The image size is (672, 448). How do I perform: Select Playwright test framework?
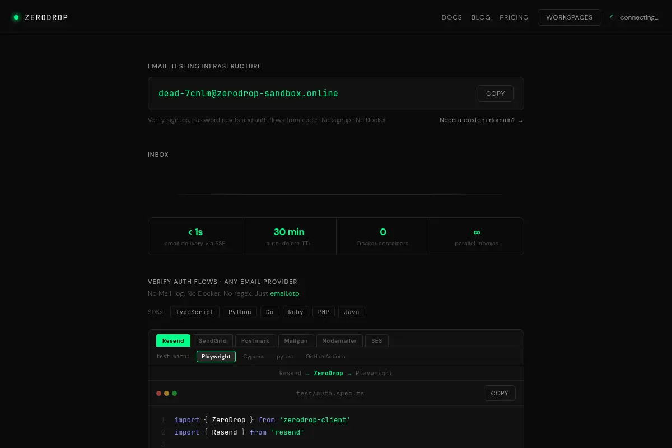(x=216, y=357)
